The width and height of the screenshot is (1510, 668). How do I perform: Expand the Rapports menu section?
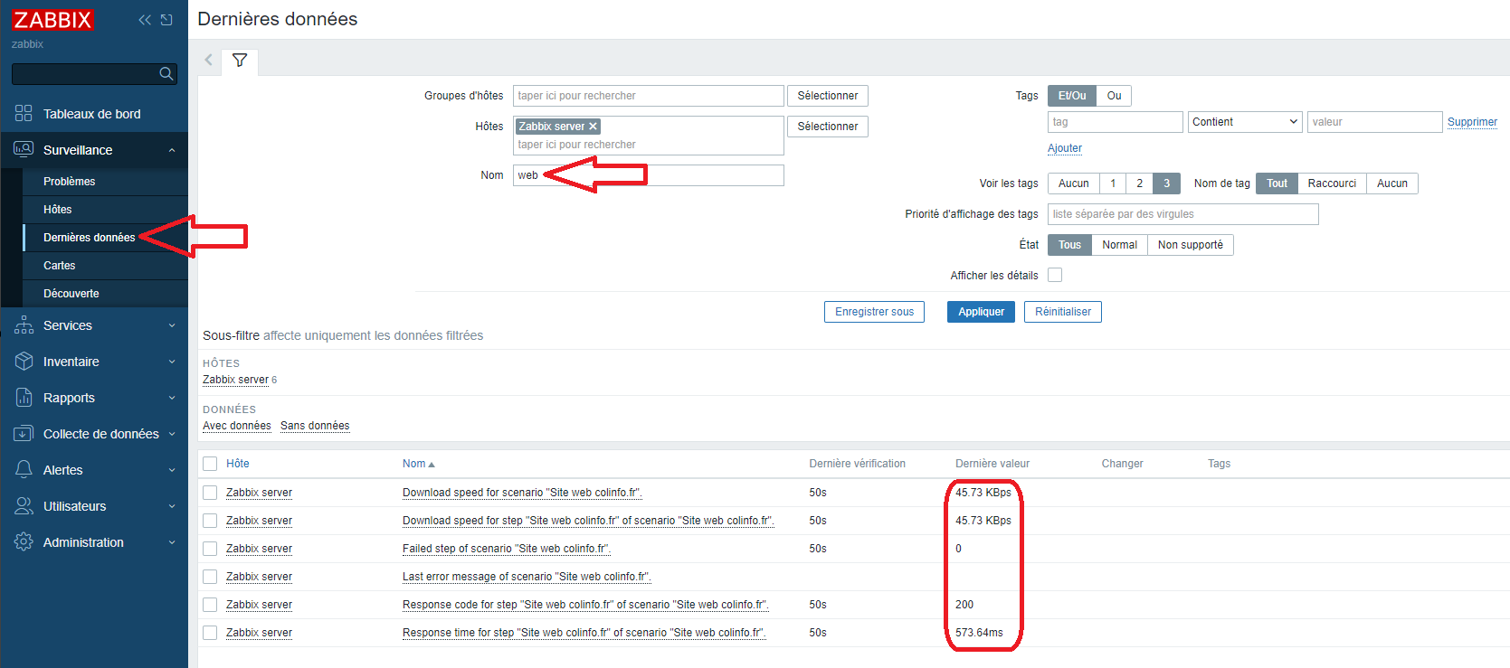point(172,398)
